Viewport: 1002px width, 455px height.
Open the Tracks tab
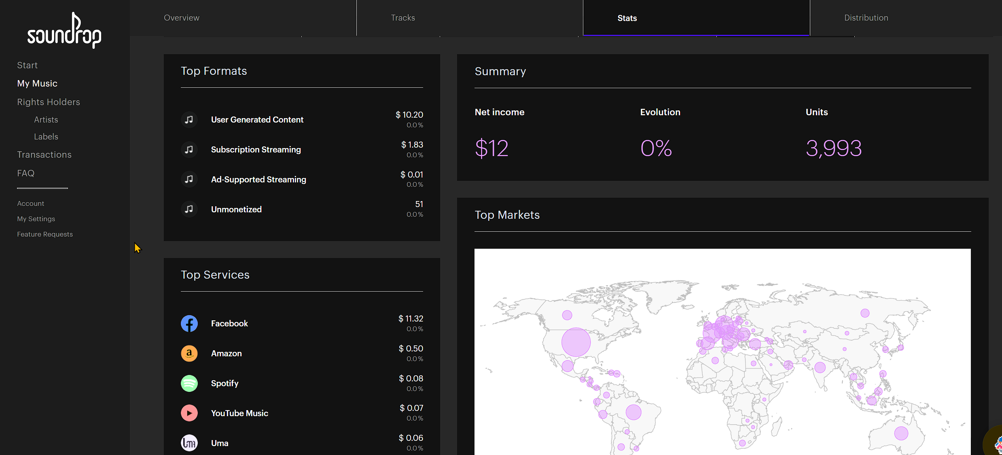pyautogui.click(x=403, y=18)
